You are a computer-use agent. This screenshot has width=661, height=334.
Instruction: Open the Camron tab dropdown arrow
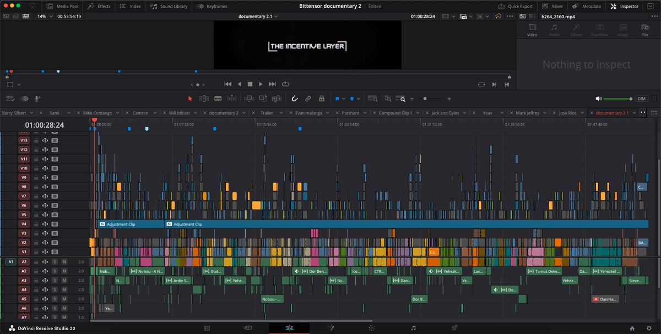[155, 113]
